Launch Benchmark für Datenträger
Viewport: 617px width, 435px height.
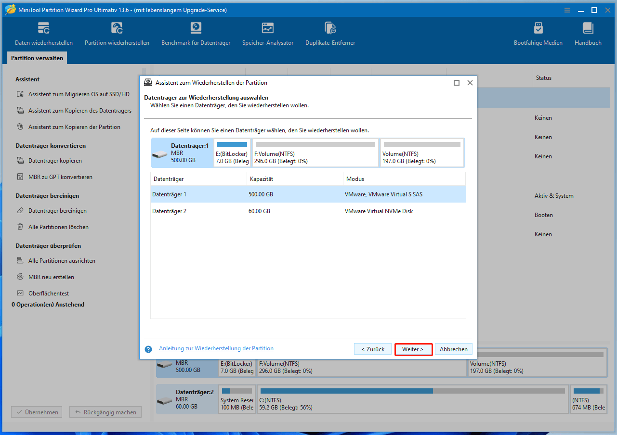click(196, 33)
